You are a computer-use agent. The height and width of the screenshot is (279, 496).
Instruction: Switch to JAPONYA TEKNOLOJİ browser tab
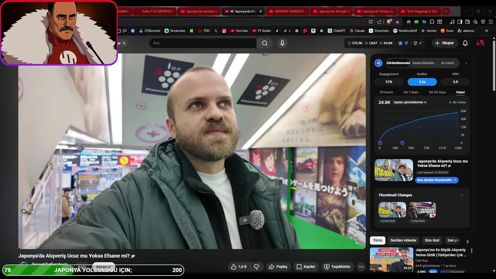click(287, 11)
